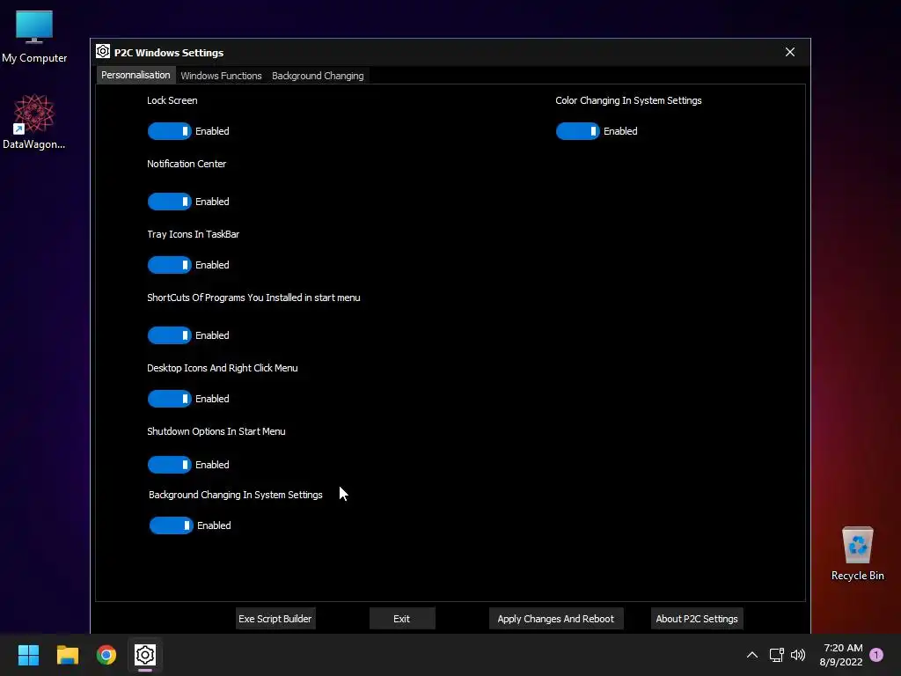Select the Personnalisation tab
901x676 pixels.
pos(136,76)
